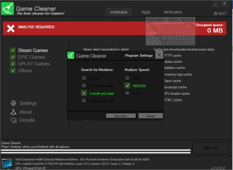
Task: Click the GPU shader cache entry
Action: tap(177, 94)
